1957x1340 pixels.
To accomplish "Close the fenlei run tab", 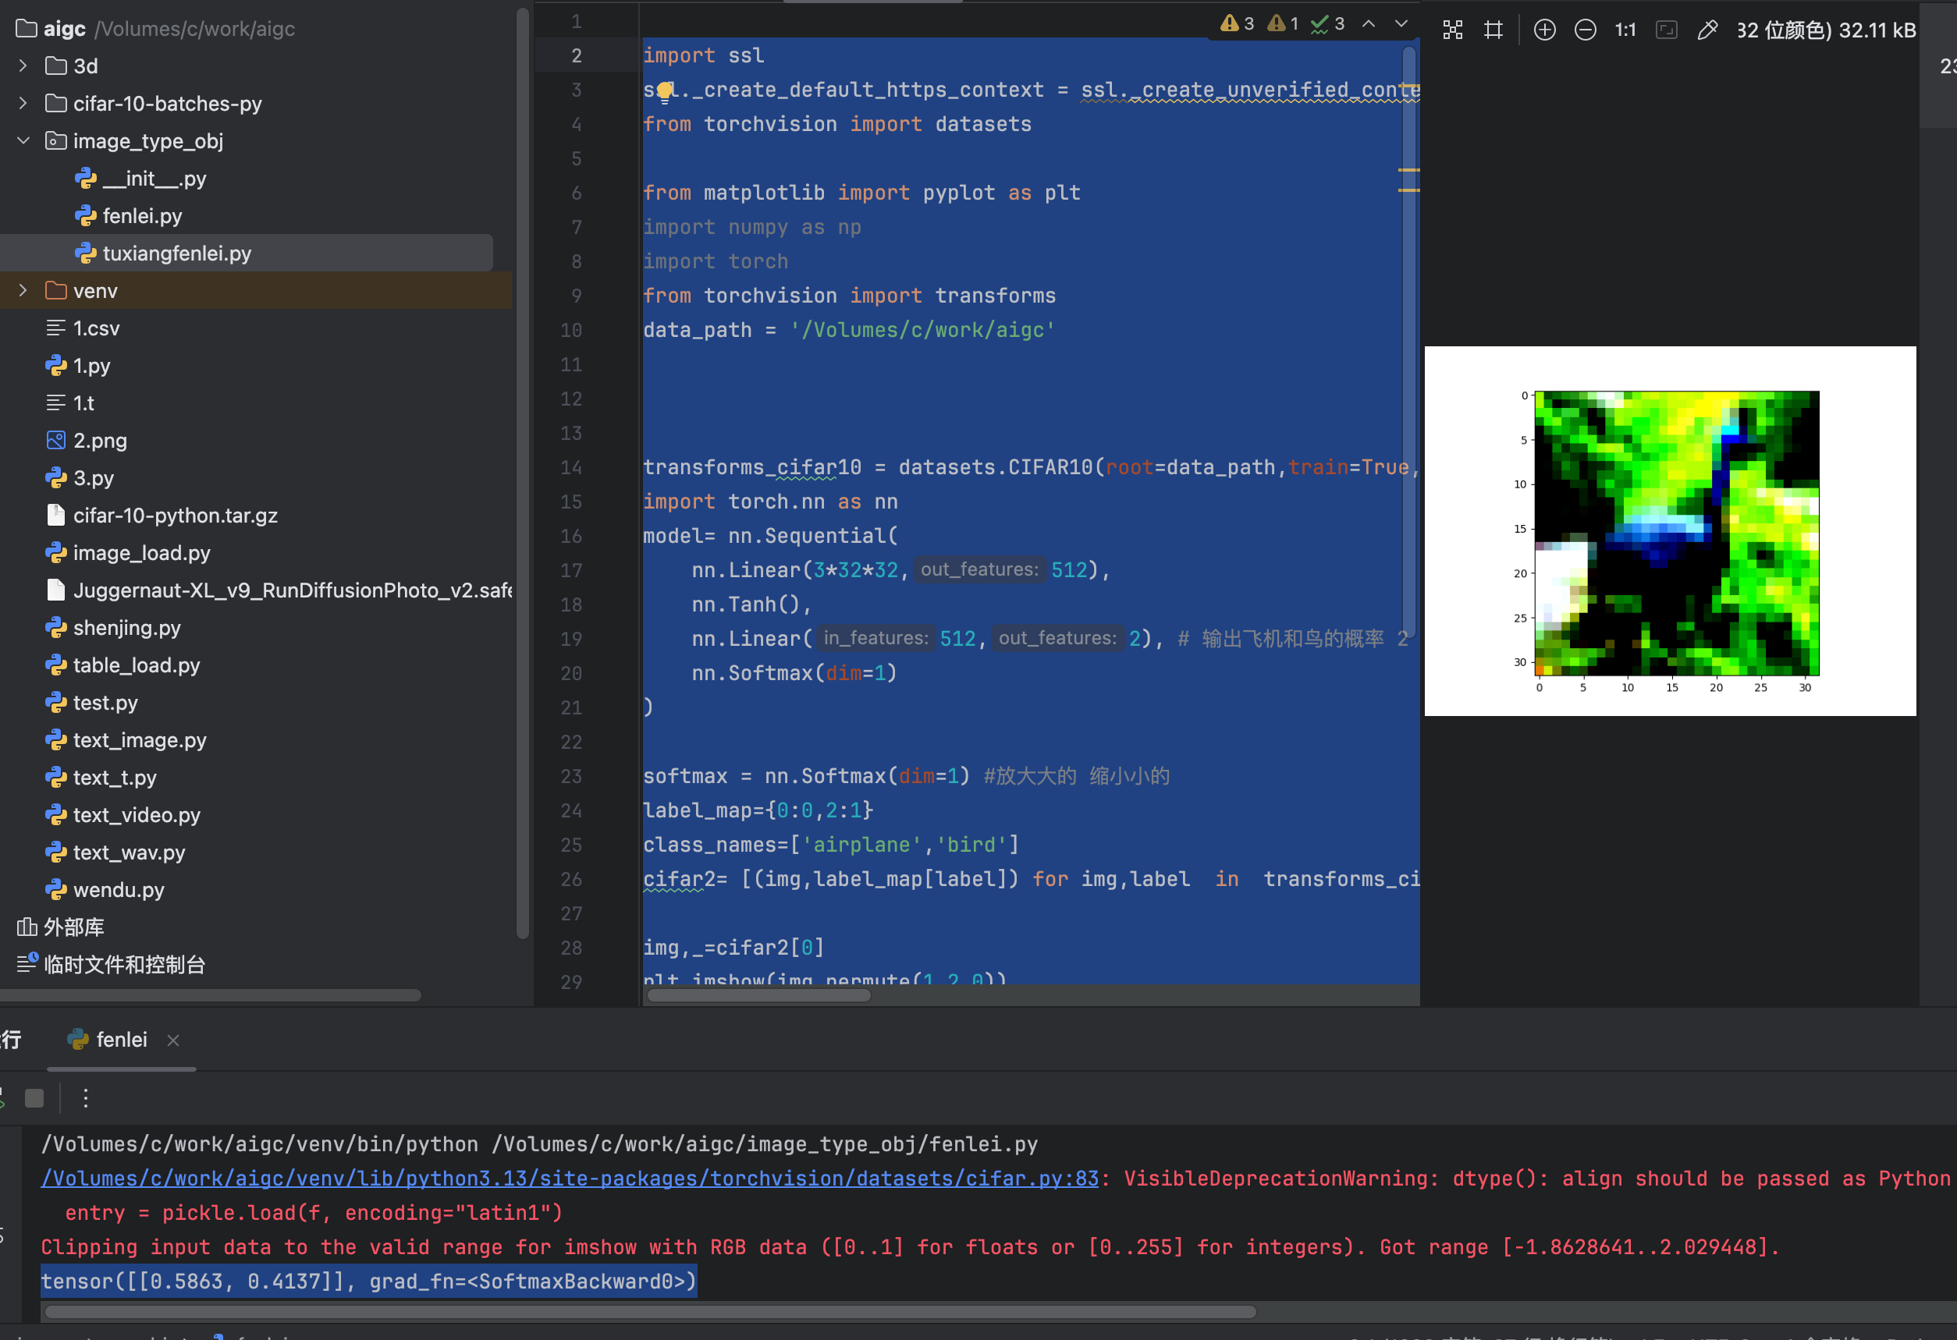I will click(173, 1040).
